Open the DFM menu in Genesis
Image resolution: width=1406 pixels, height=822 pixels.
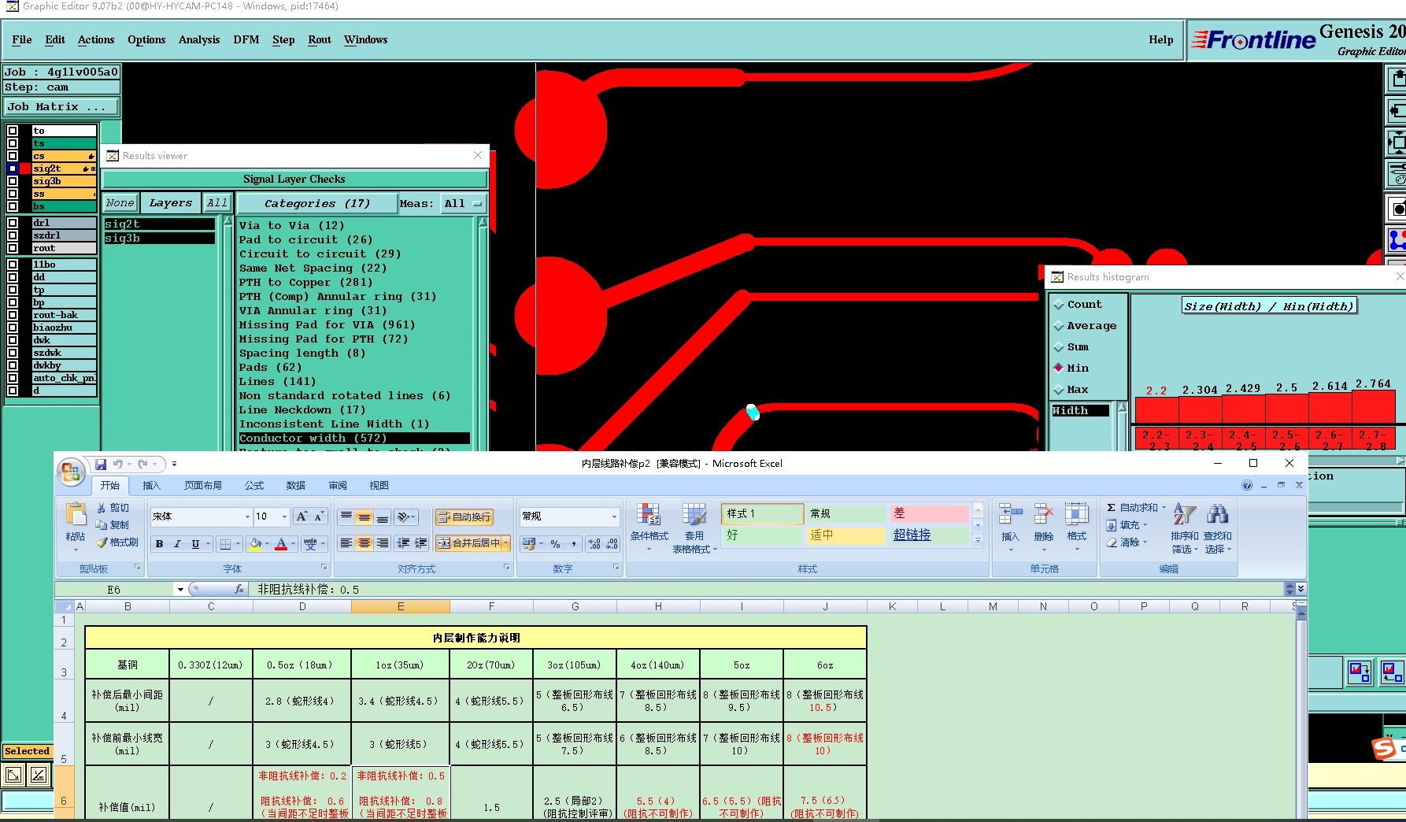click(246, 39)
